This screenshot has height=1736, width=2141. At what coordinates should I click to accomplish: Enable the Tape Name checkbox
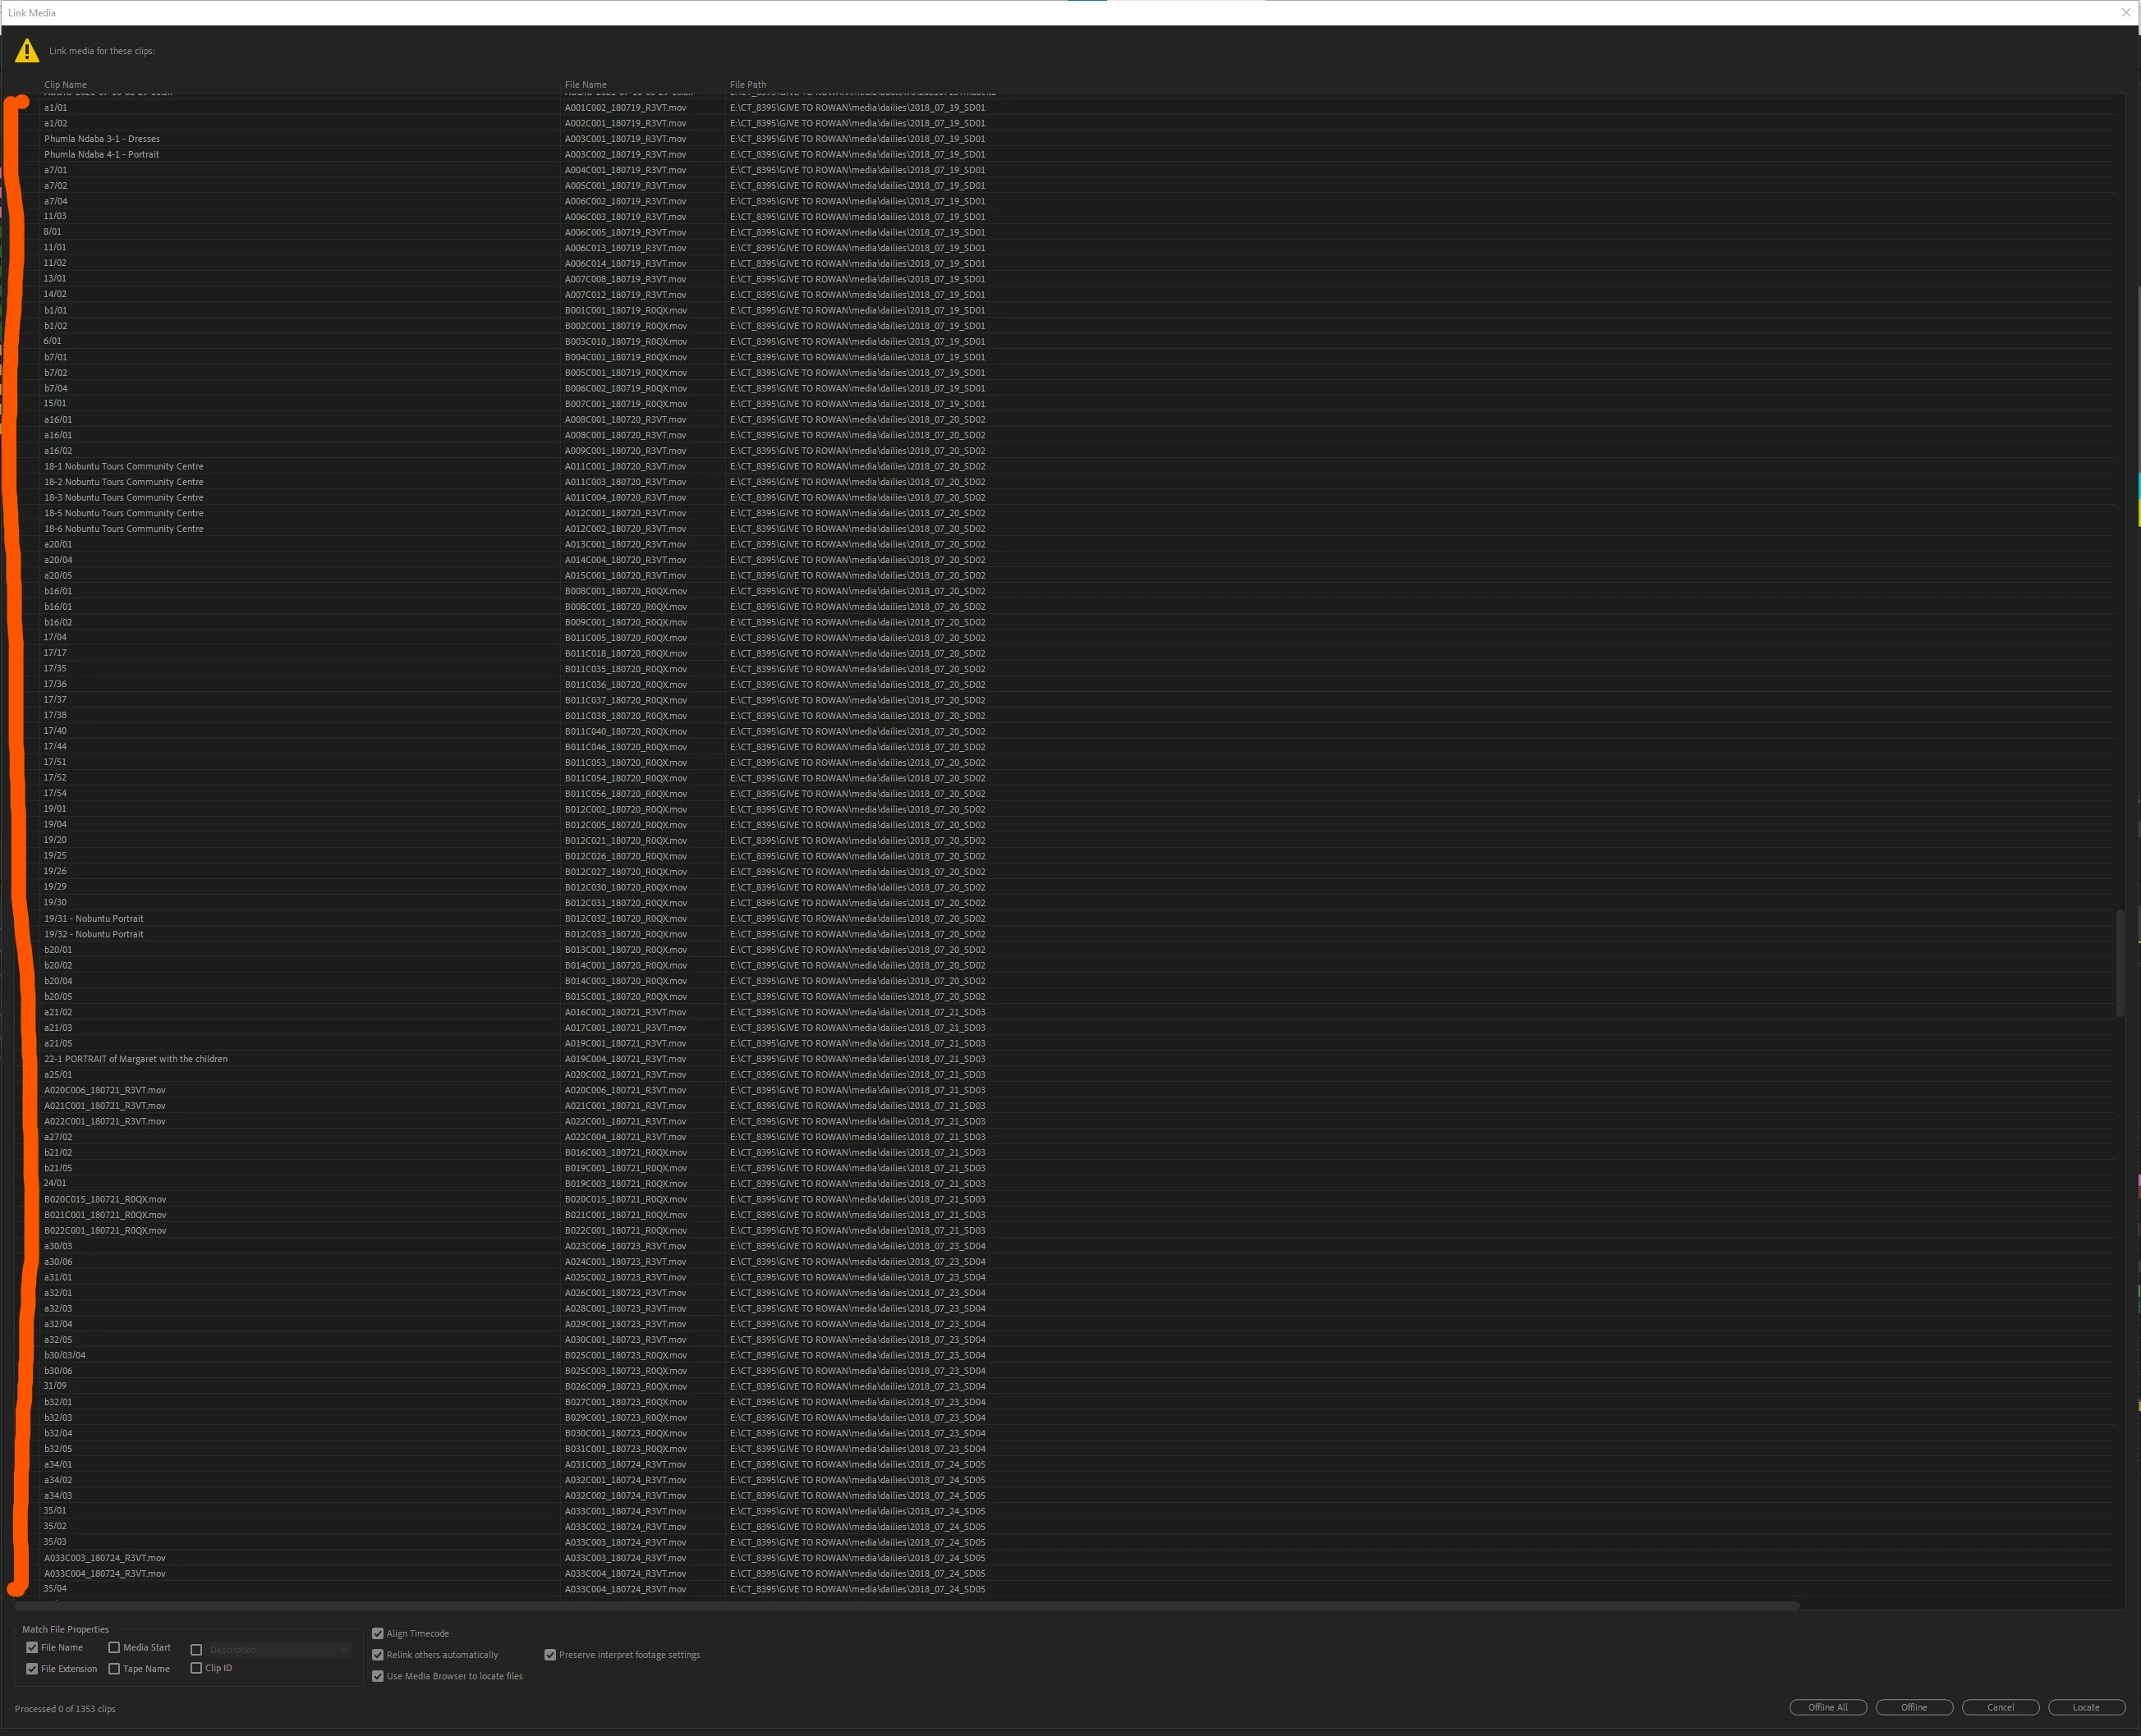[x=114, y=1668]
